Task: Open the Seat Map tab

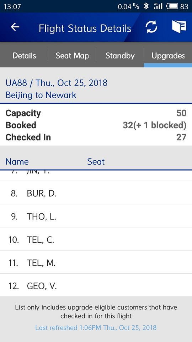Action: click(72, 56)
